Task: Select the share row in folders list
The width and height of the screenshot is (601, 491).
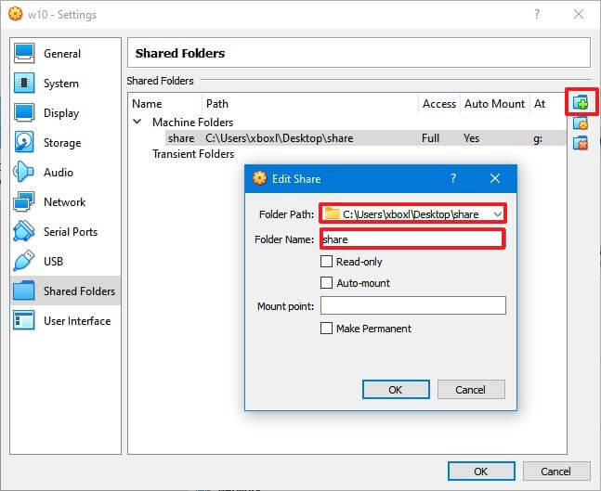Action: coord(366,138)
